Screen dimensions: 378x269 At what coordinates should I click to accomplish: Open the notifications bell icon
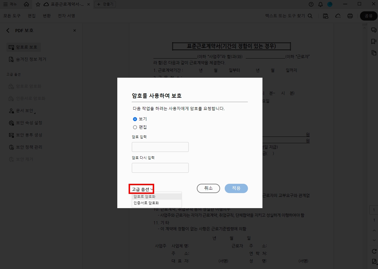point(321,4)
